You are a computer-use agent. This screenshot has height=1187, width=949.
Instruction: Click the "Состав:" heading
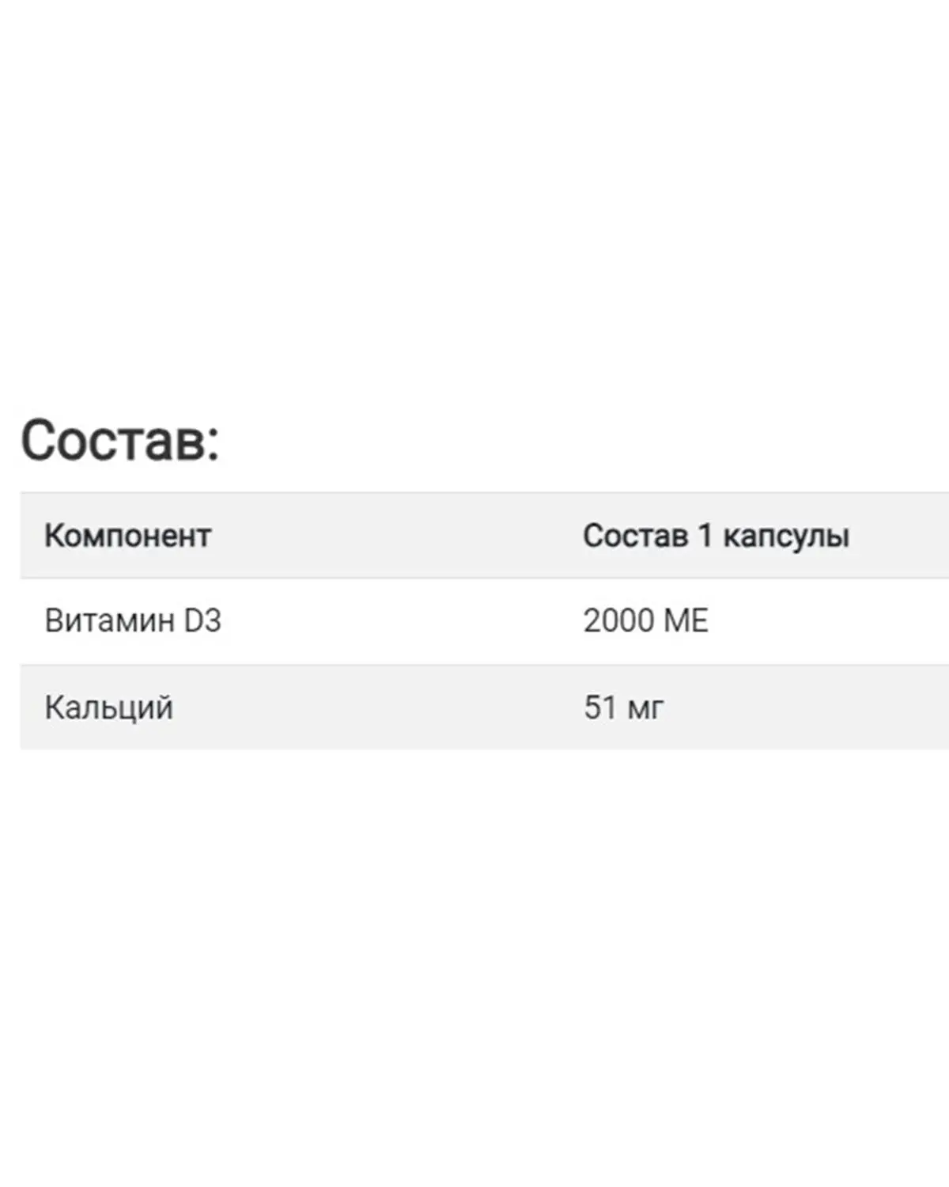coord(119,440)
